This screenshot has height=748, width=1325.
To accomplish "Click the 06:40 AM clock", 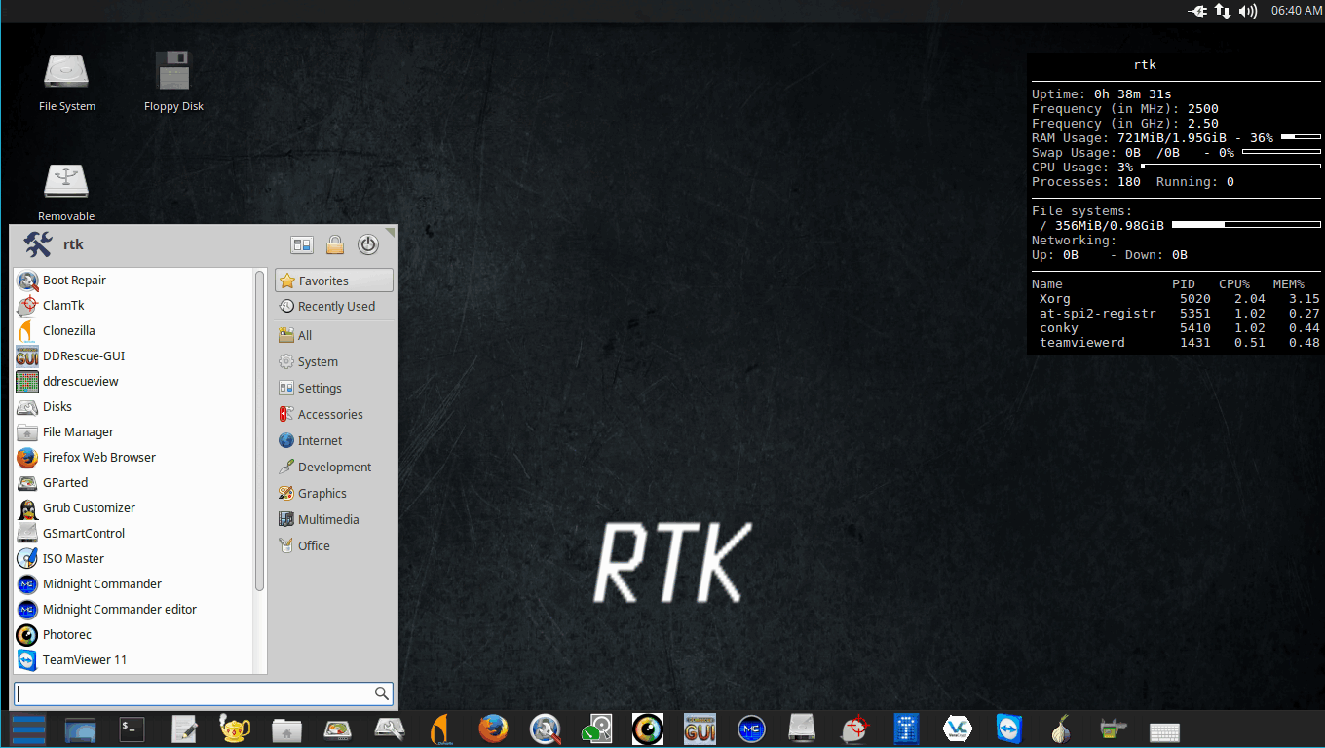I will (x=1296, y=11).
